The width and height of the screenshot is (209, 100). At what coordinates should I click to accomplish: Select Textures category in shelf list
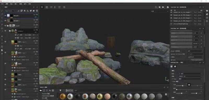(46, 94)
